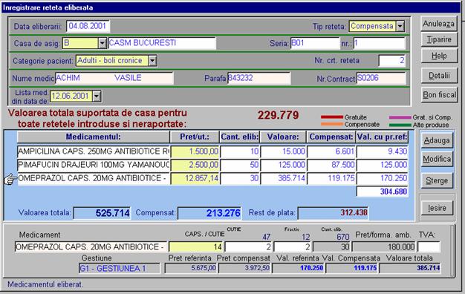
Task: Expand the Lista med. date dropdown
Action: [97, 96]
